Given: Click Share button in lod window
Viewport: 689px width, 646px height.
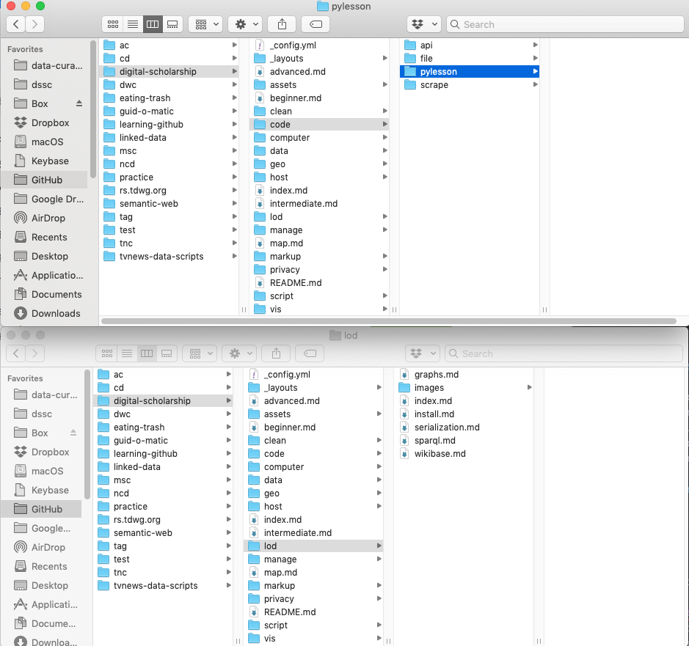Looking at the screenshot, I should 276,353.
